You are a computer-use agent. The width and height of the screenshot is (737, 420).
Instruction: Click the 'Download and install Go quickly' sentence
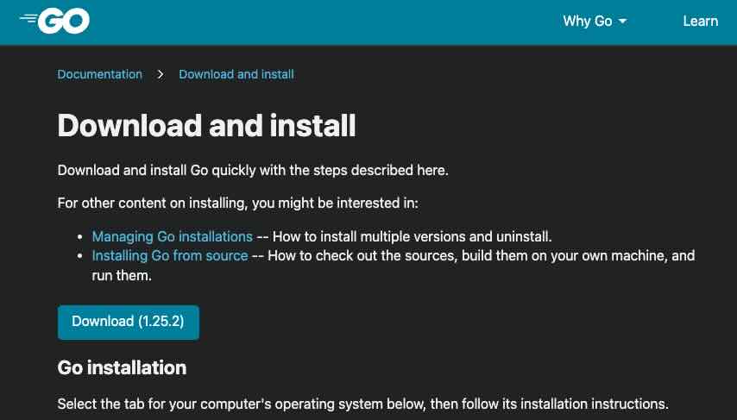coord(253,170)
